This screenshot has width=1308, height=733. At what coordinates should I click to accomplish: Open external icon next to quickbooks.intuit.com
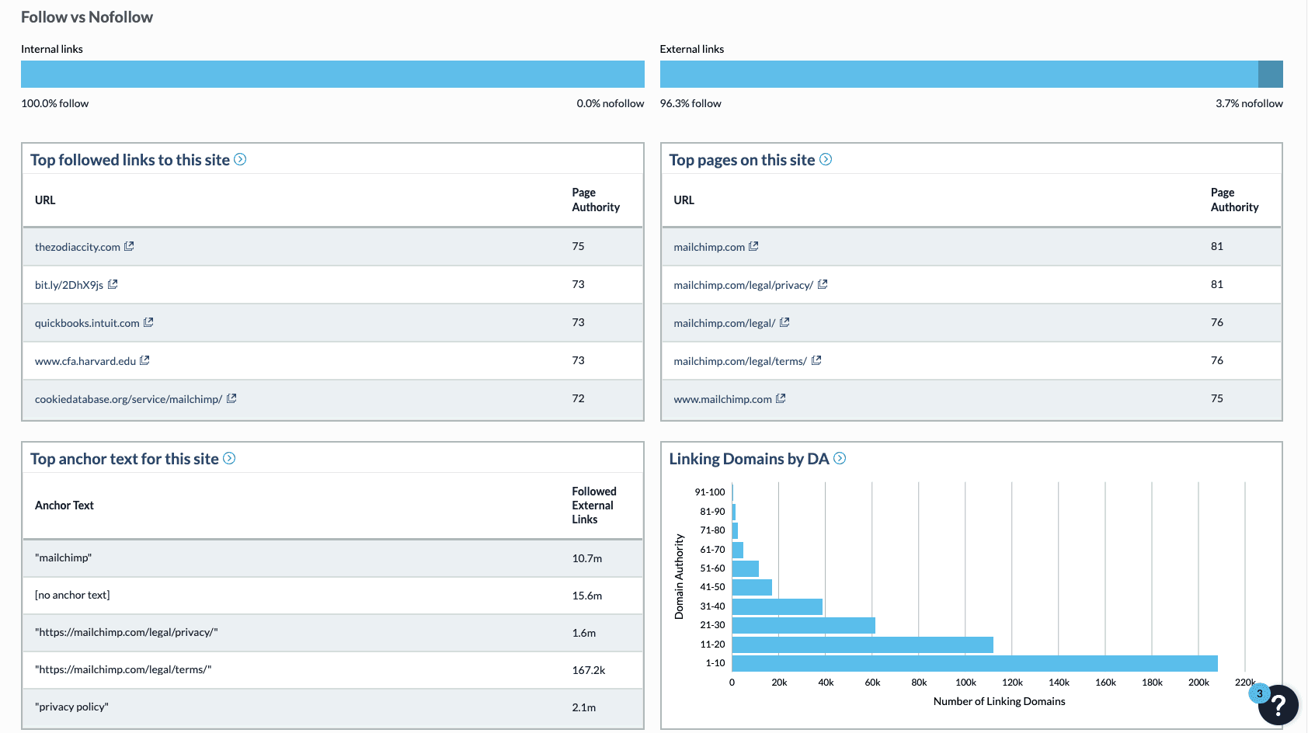click(148, 322)
